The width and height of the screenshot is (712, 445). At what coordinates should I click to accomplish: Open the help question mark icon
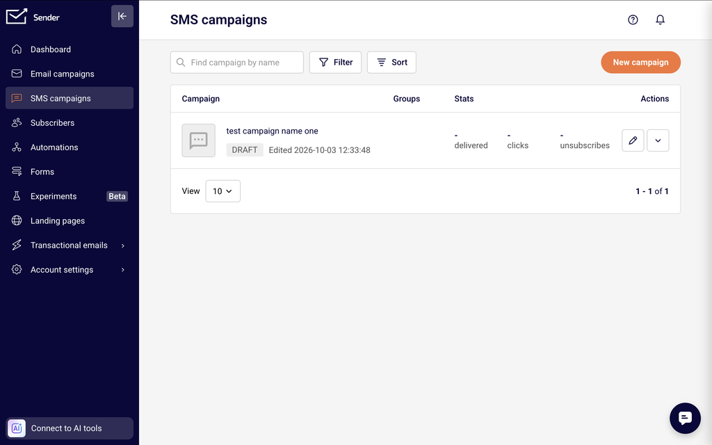coord(633,19)
